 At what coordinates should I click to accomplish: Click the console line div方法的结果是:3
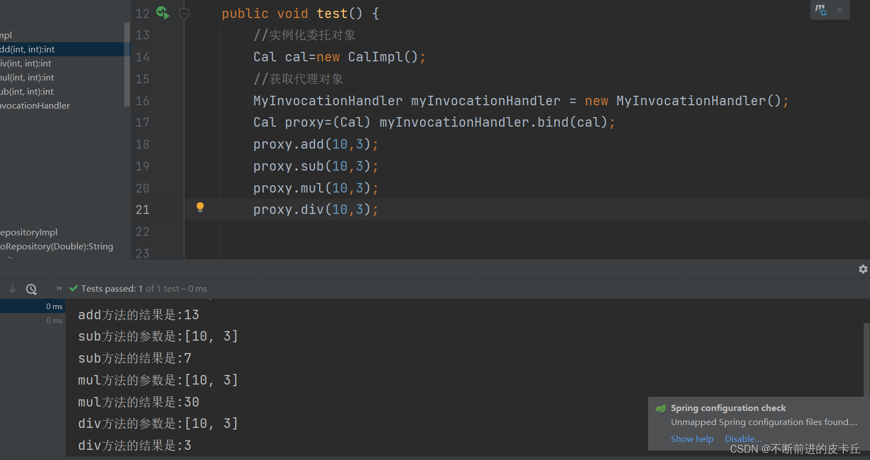135,445
